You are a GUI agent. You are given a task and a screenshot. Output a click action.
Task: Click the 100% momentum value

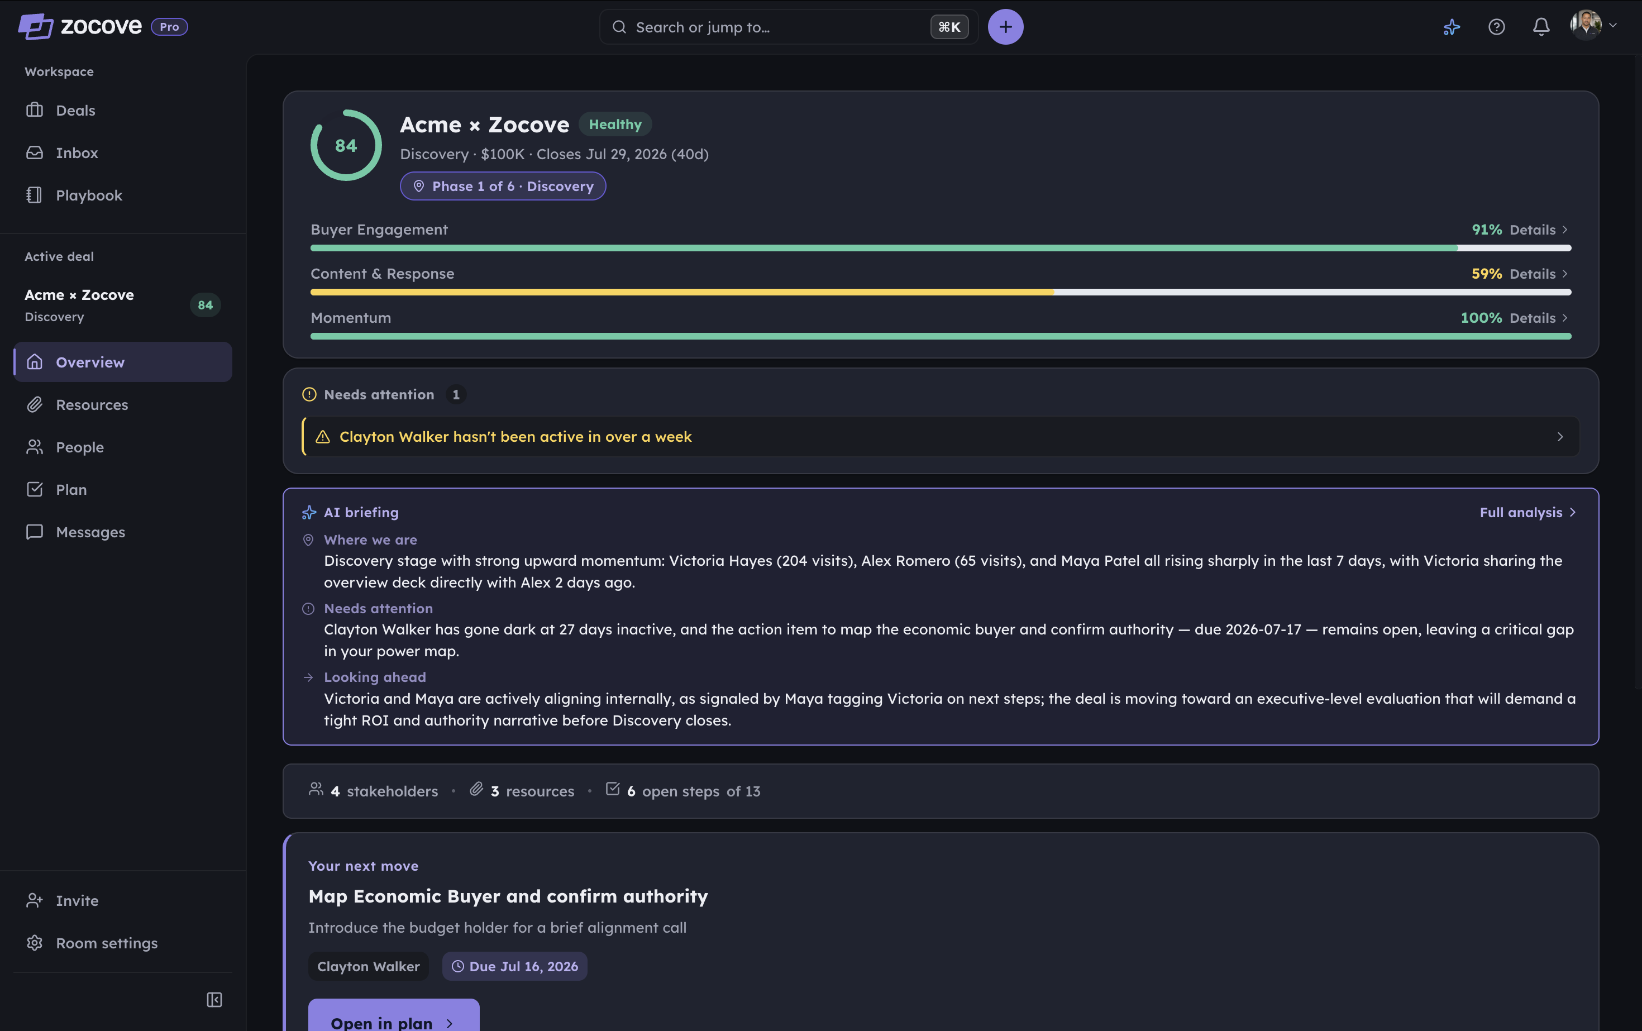[1481, 318]
